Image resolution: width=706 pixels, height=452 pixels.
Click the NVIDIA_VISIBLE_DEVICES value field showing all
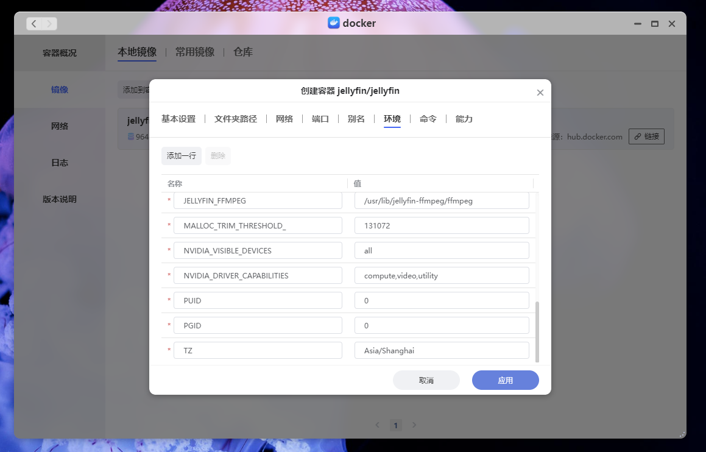pos(441,250)
